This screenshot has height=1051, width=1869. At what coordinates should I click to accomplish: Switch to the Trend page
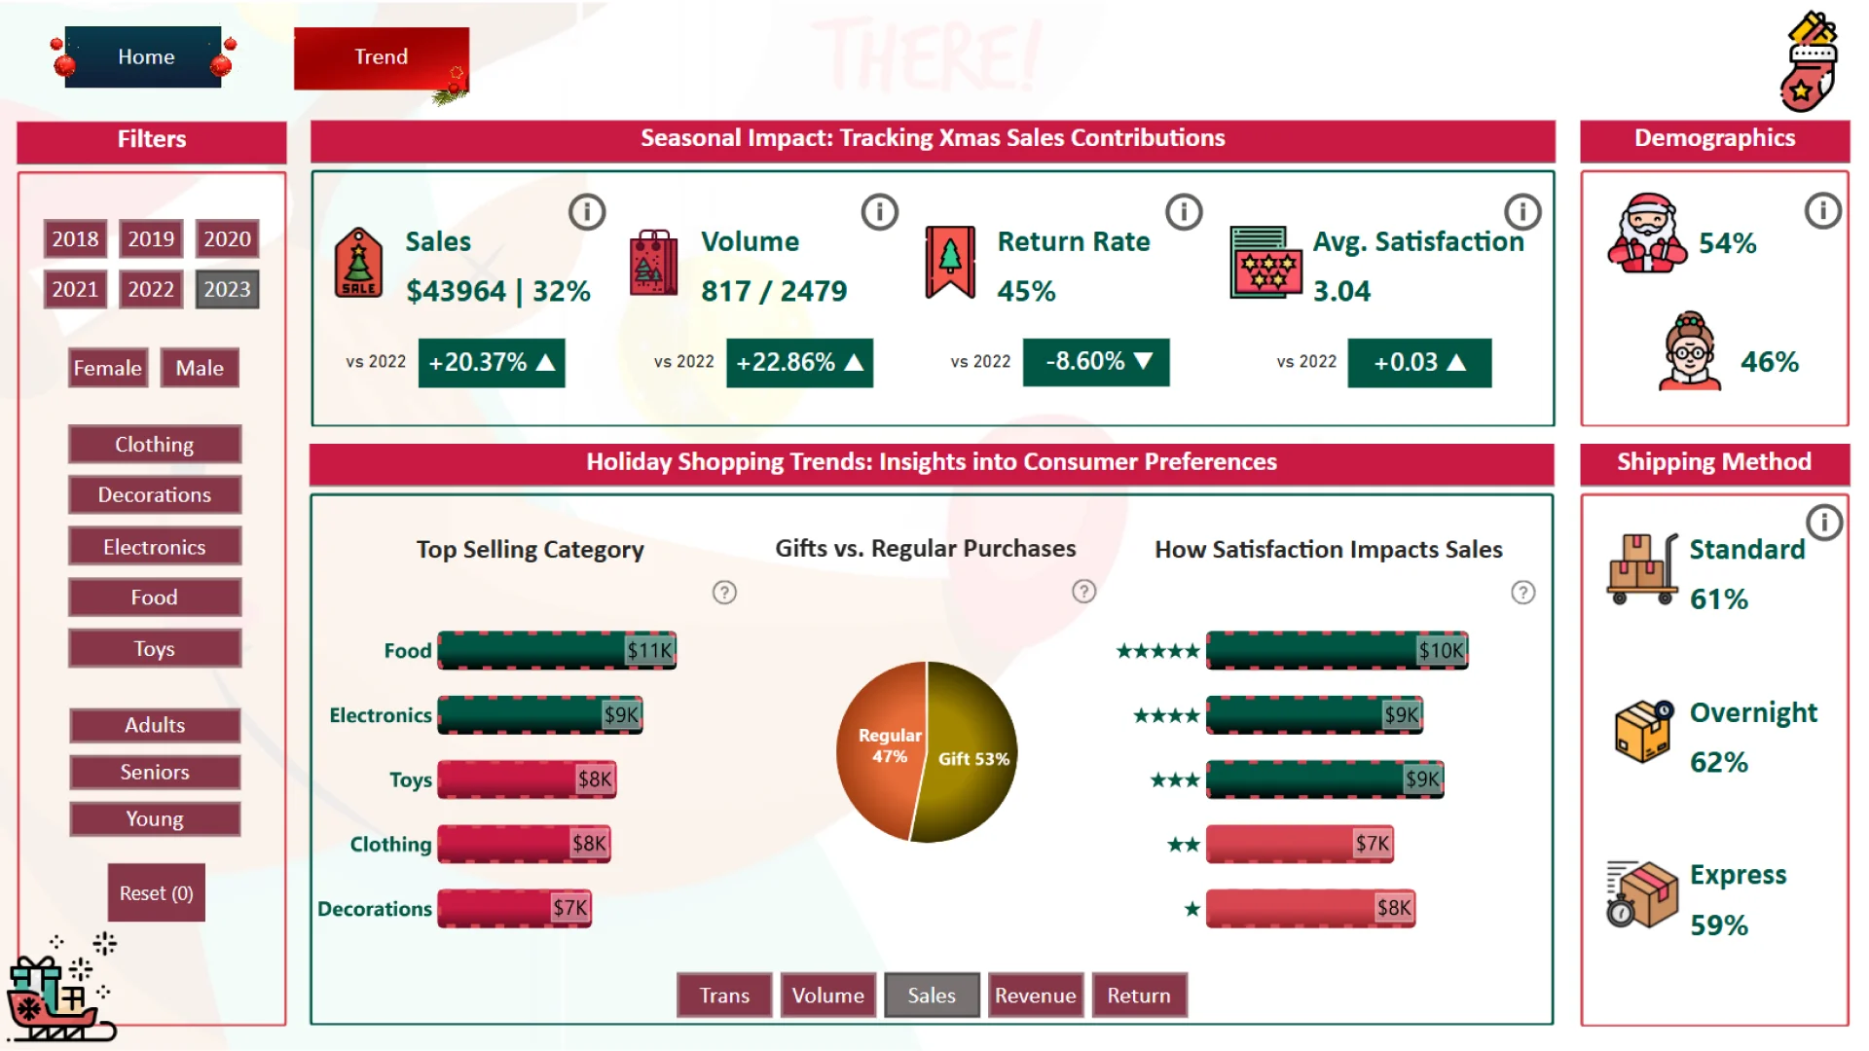click(382, 57)
